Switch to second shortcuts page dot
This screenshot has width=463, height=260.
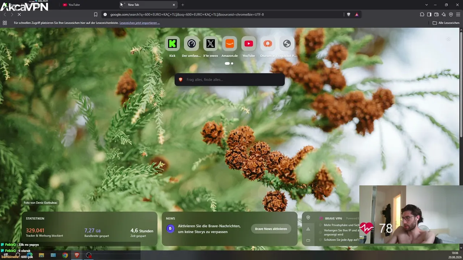tap(232, 63)
